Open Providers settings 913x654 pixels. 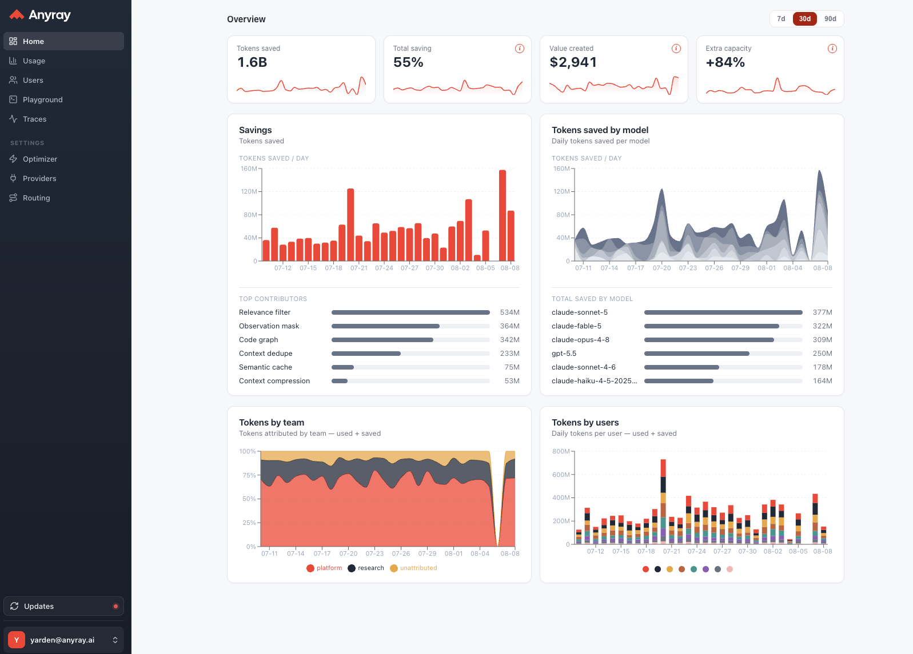63,178
